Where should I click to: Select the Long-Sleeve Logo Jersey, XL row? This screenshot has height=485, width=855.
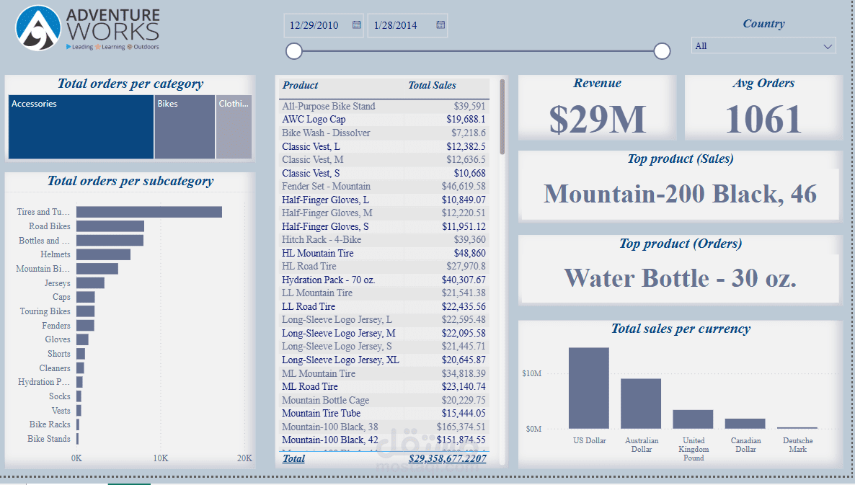click(x=384, y=360)
